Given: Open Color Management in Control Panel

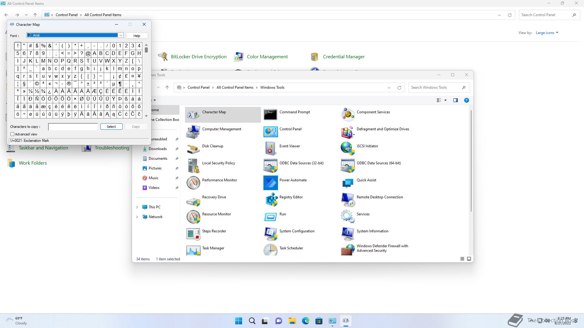Looking at the screenshot, I should point(261,56).
